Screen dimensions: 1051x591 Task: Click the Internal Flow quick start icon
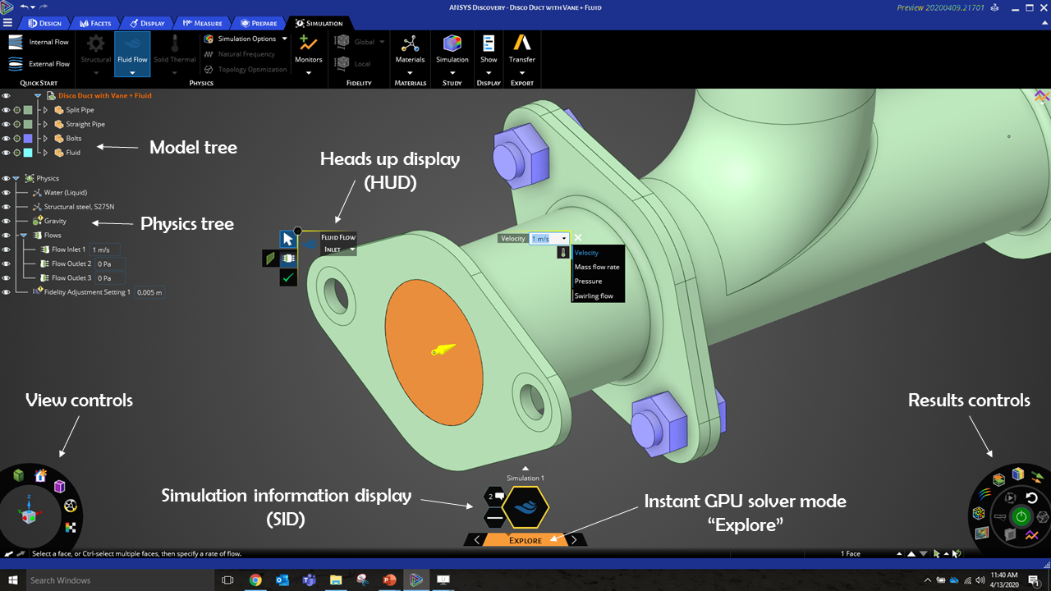coord(16,42)
